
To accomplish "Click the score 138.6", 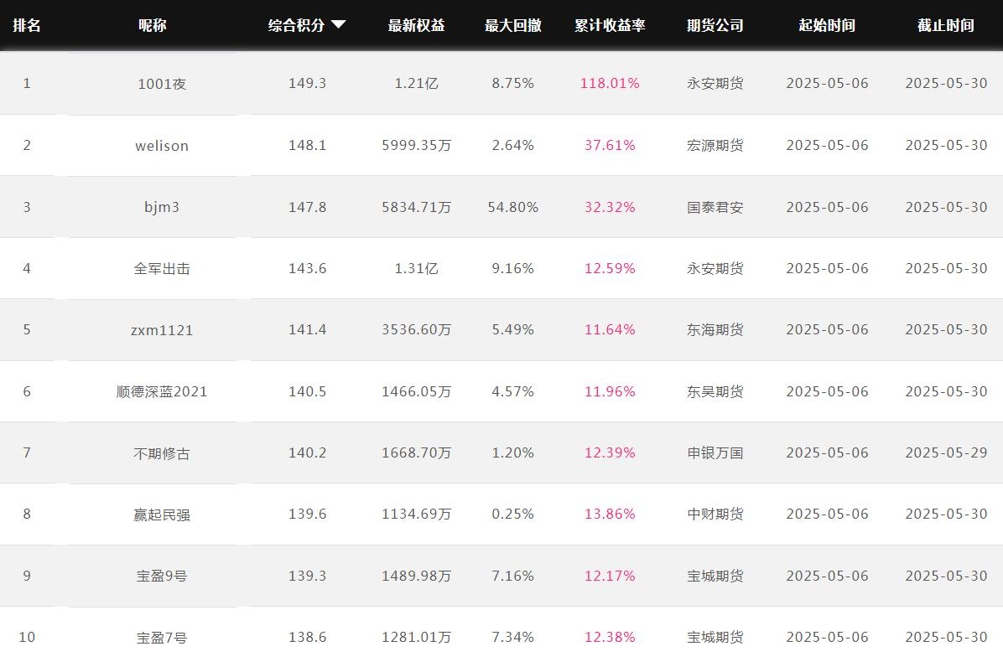I will 307,637.
